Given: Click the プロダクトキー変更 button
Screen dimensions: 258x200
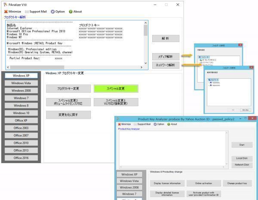Looking at the screenshot, I should (68, 89).
